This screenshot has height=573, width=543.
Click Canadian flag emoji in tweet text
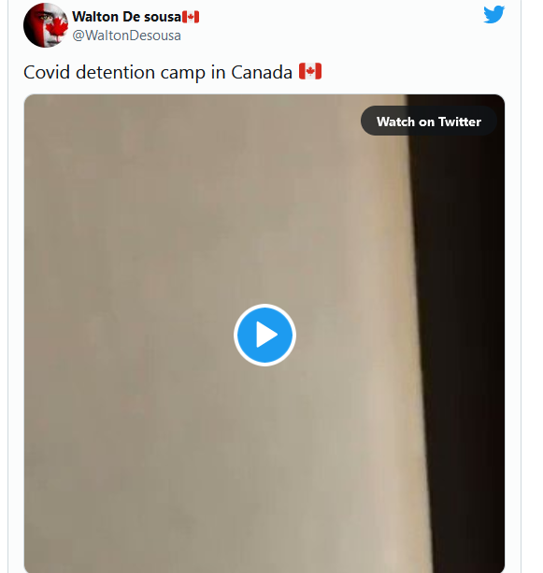310,71
